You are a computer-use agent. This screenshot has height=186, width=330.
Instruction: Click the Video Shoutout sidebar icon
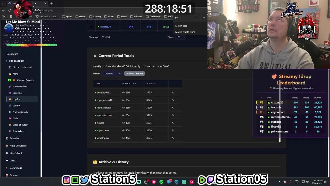(x=10, y=125)
